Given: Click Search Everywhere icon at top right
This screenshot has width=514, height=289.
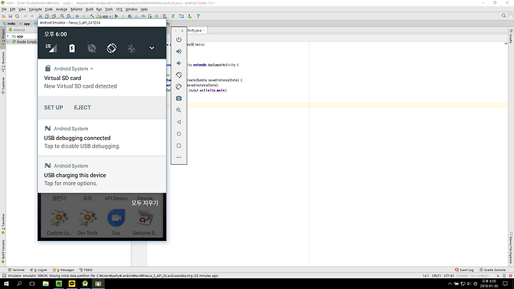Looking at the screenshot, I should pos(504,16).
